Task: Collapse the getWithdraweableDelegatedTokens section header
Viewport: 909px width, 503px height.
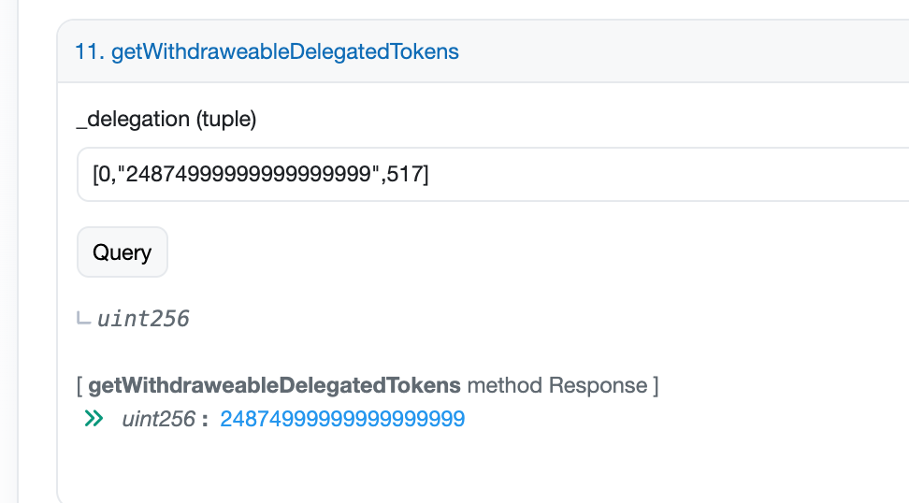Action: [x=284, y=51]
